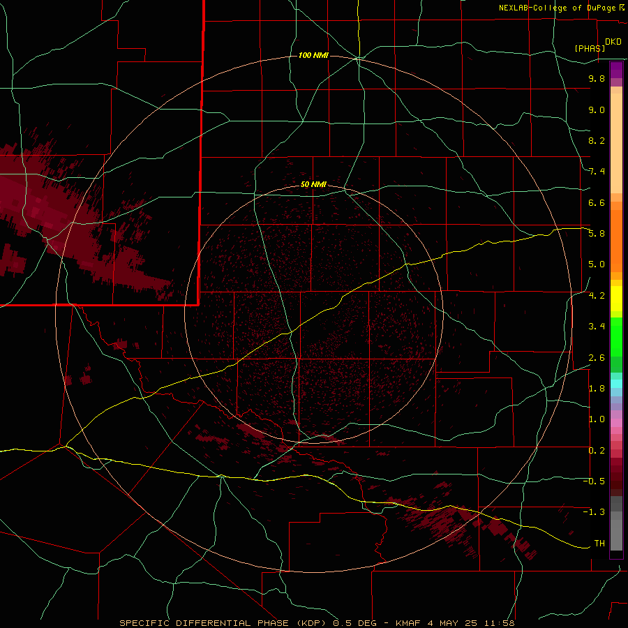Click the yellow segment of the color scale
The width and height of the screenshot is (628, 628).
[616, 299]
